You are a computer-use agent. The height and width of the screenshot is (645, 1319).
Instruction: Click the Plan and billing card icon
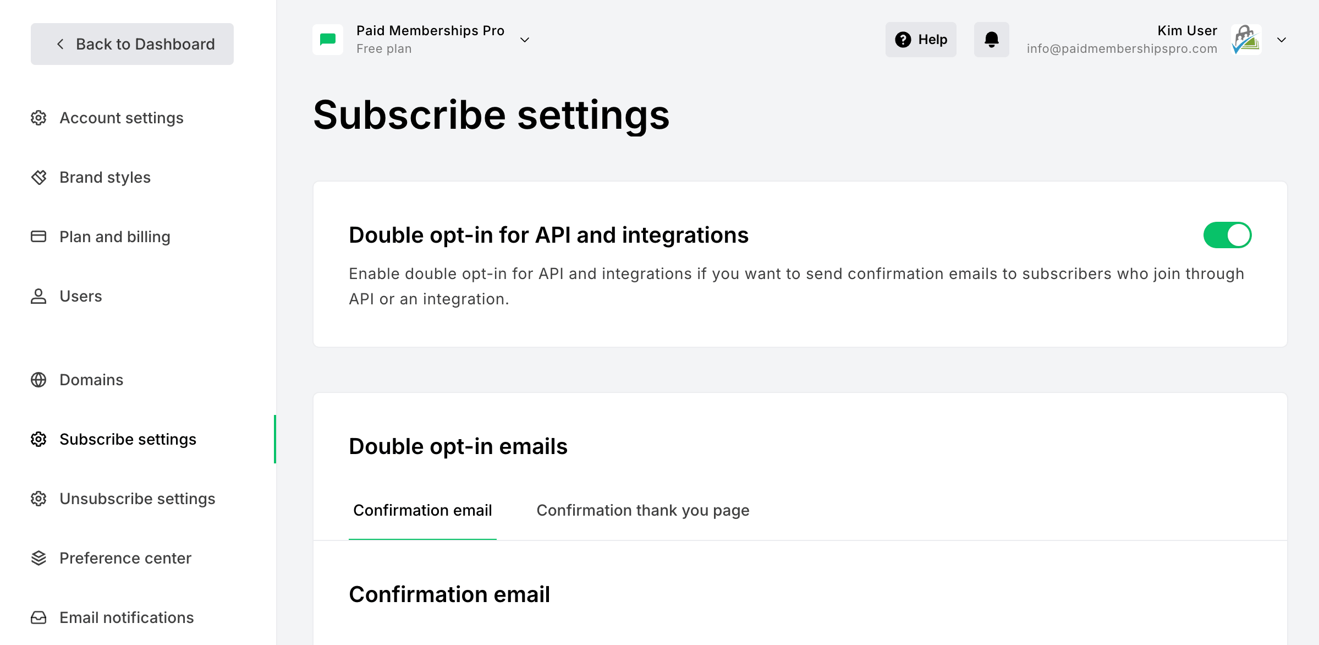(x=39, y=237)
